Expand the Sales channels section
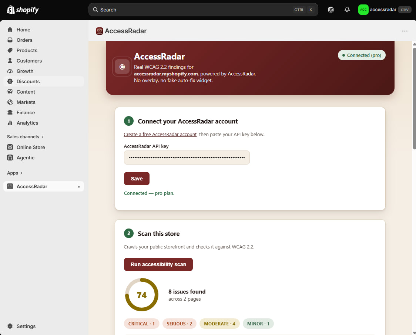The height and width of the screenshot is (335, 416). (25, 137)
